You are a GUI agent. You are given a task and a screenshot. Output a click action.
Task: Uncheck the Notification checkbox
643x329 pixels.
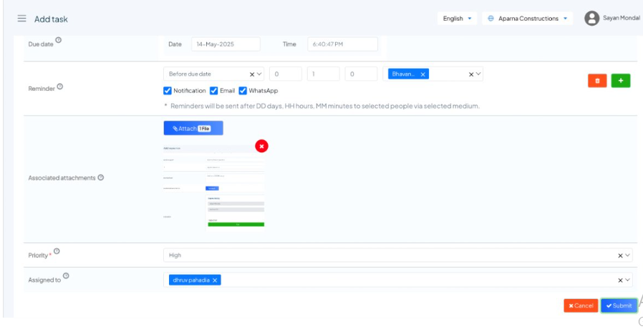tap(168, 91)
